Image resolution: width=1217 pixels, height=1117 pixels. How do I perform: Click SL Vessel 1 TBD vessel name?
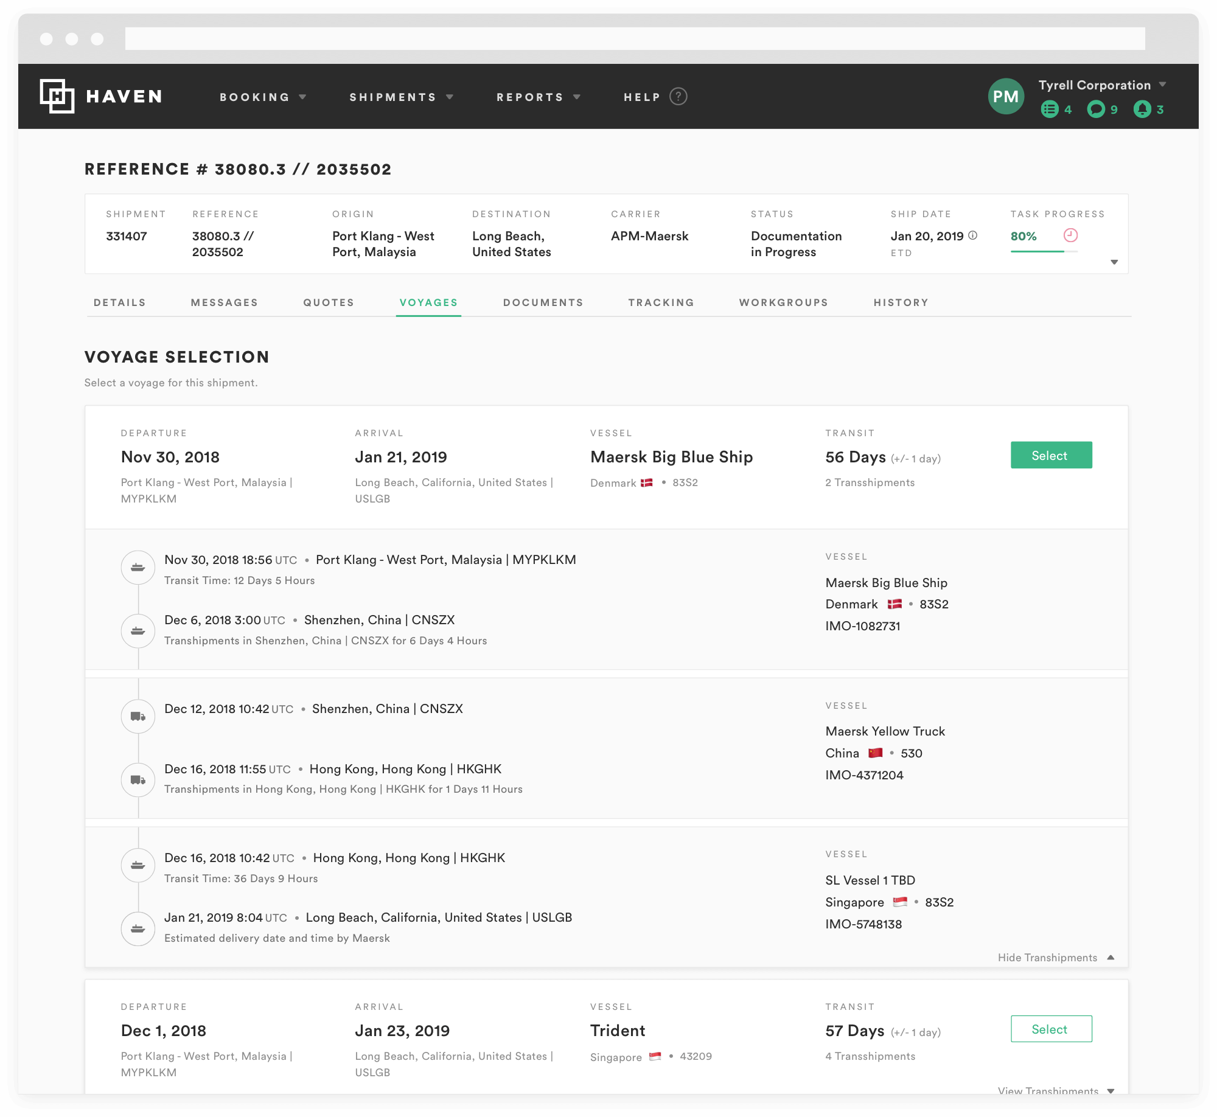pyautogui.click(x=871, y=880)
